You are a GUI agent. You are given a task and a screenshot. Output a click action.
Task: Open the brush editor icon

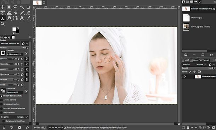[26, 53]
